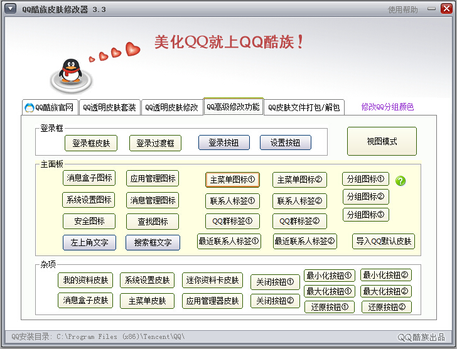This screenshot has width=457, height=349.
Task: Click the 应用管理器皮肤 button
Action: pos(212,301)
